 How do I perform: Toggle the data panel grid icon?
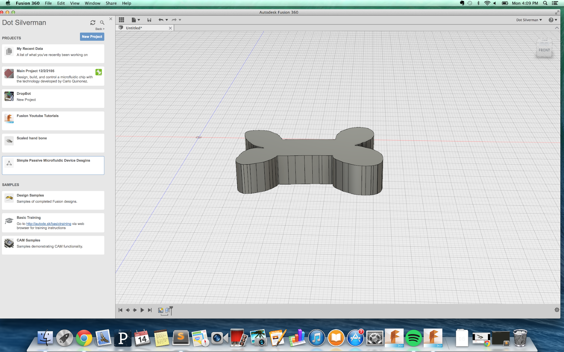[x=121, y=20]
